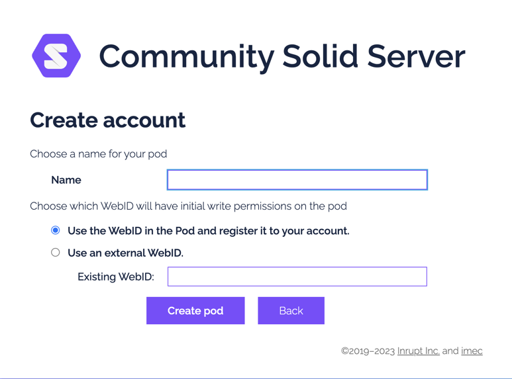Click the 'Choose a name for your pod' text

[x=99, y=154]
